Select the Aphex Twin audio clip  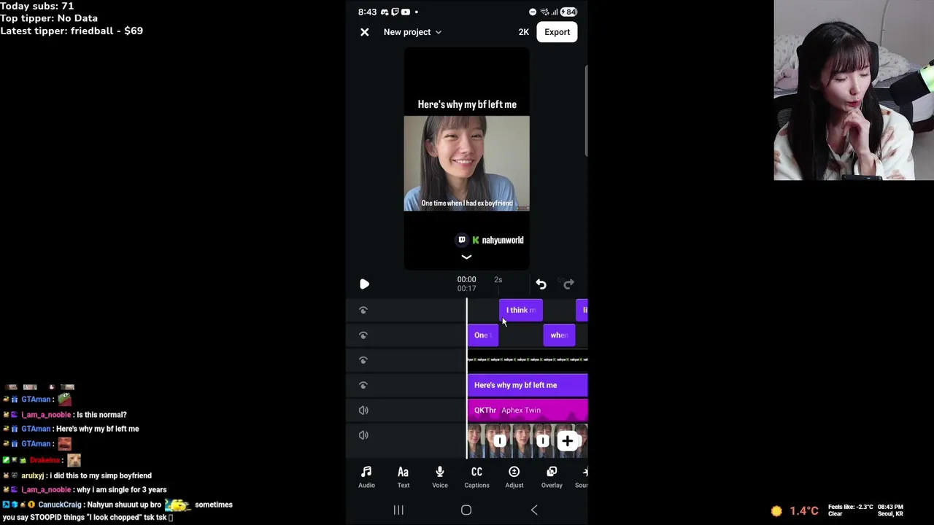527,410
